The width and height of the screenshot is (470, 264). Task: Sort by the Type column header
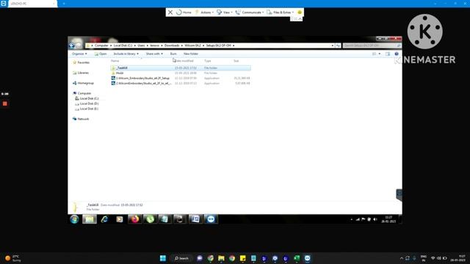[x=207, y=61]
